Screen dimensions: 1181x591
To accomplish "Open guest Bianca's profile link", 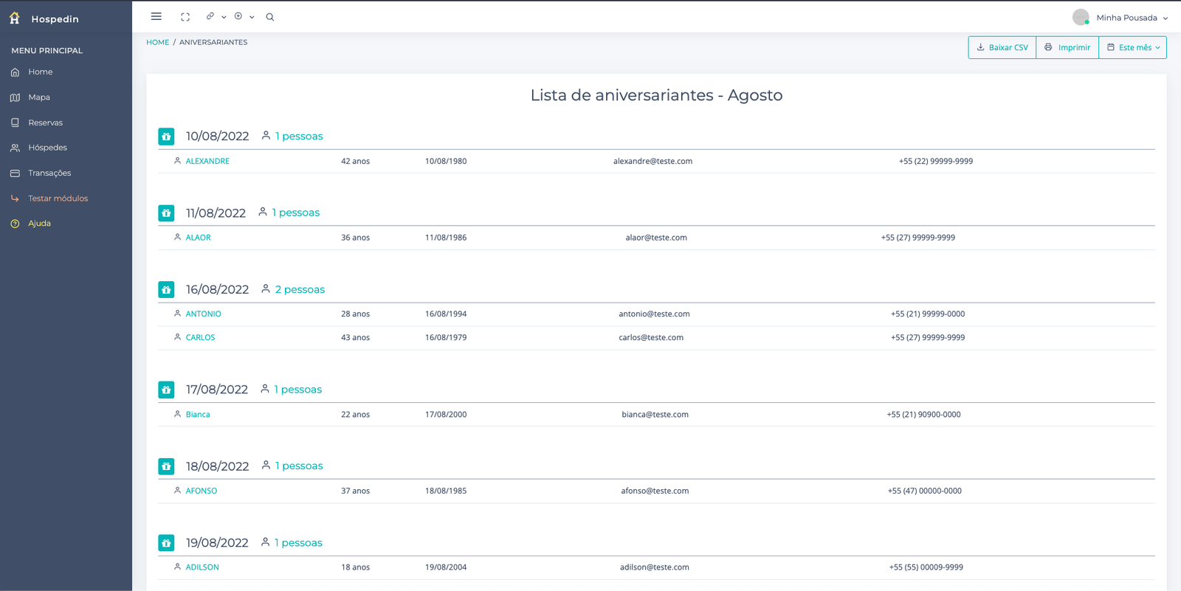I will (198, 415).
